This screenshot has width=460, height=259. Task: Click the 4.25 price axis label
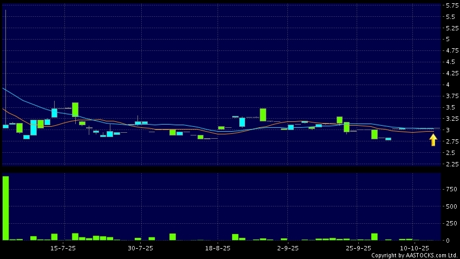point(450,73)
